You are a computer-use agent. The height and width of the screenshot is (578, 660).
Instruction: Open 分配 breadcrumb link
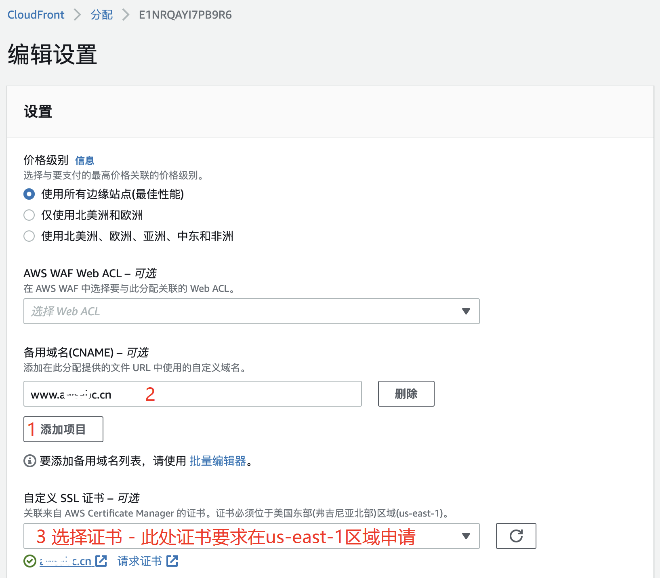pos(101,15)
